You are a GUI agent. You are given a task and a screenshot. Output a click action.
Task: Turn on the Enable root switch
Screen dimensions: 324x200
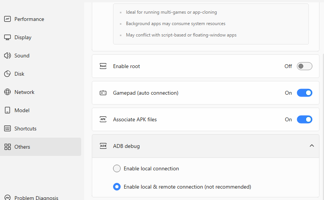(304, 66)
